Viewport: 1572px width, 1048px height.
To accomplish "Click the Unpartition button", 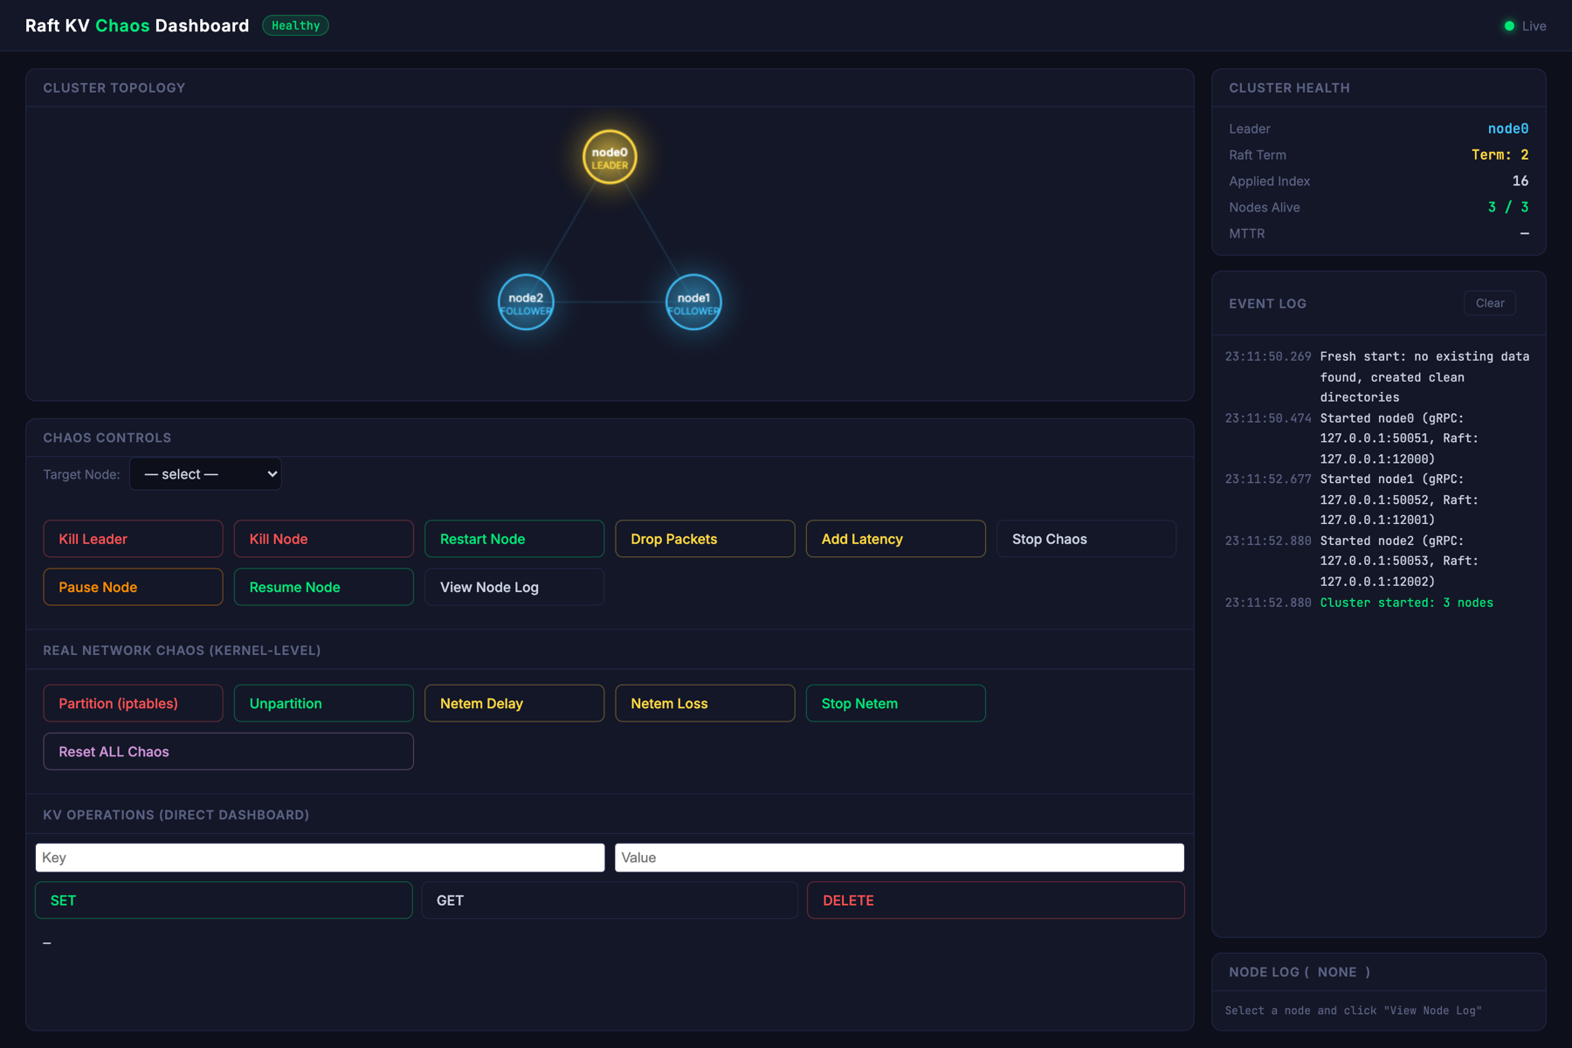I will (323, 703).
